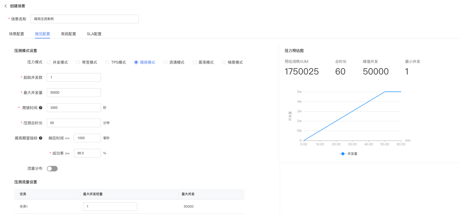Click the 起始并发数 input field
The height and width of the screenshot is (214, 462).
point(74,77)
